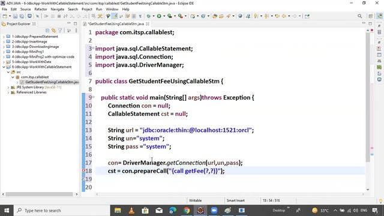Click the green Run toolbar button
The image size is (384, 216).
pos(159,16)
